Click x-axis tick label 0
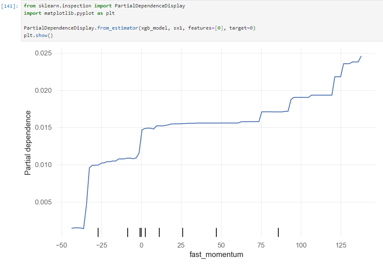Viewport: 383px width, 264px height. coord(142,245)
